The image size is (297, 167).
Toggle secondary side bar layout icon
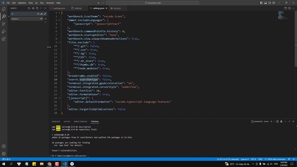click(270, 3)
